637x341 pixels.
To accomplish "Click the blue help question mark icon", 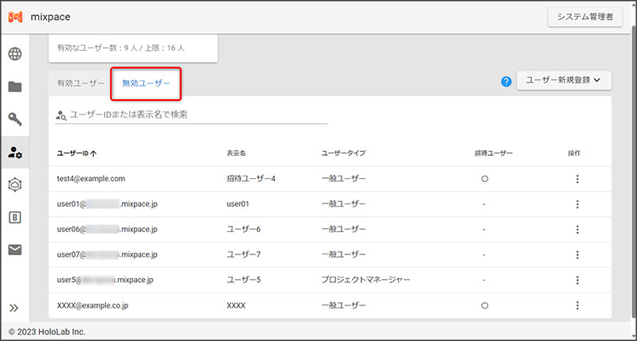I will (506, 81).
